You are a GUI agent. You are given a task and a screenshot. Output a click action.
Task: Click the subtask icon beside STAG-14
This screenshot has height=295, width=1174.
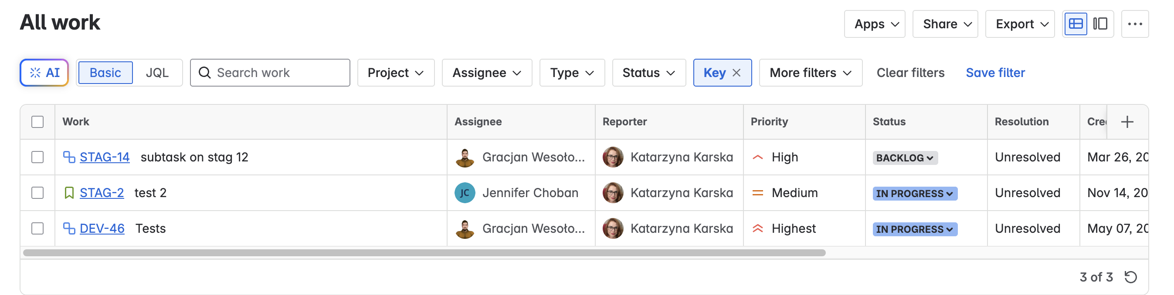[x=69, y=157]
